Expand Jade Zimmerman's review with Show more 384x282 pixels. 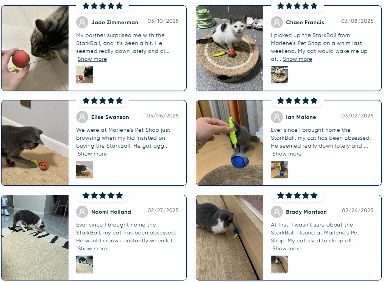coord(92,59)
